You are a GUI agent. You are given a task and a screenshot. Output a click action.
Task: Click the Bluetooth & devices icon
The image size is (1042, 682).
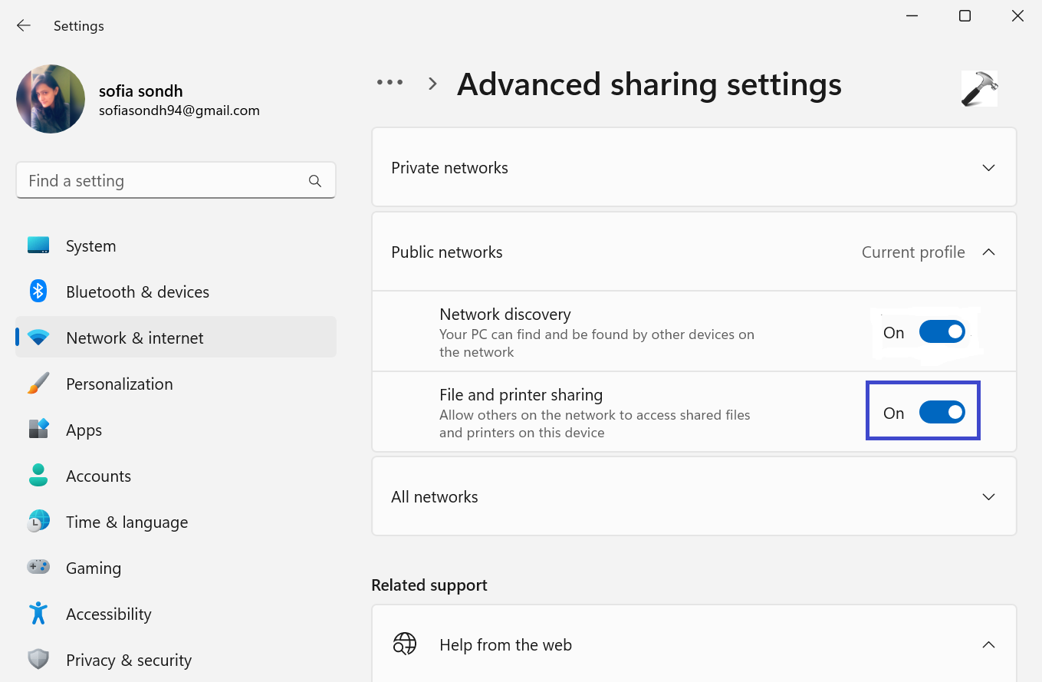(x=38, y=292)
